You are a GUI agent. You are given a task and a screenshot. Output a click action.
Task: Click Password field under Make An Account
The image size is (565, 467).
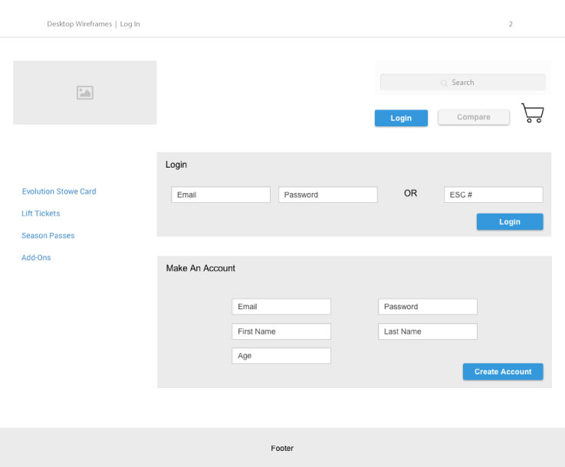pyautogui.click(x=428, y=307)
